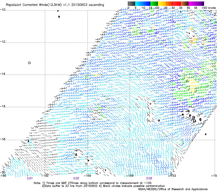Click the green 15-20 knots legend color
217x191 pixels.
[x=154, y=4]
